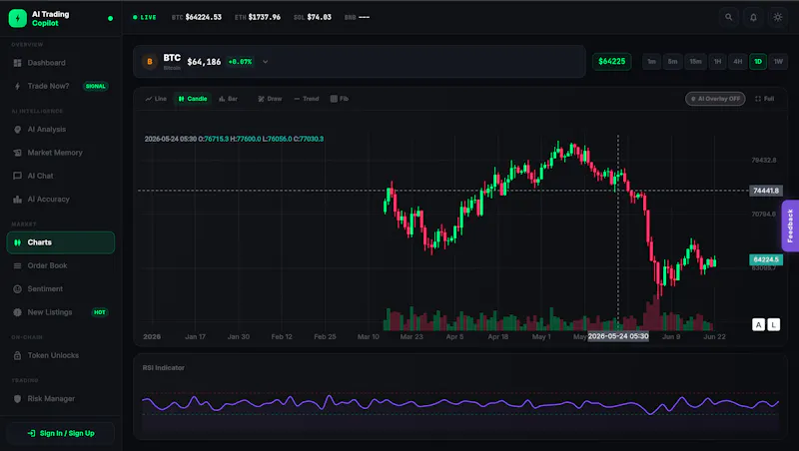Viewport: 799px width, 451px height.
Task: Open Trade Now? signal page
Action: tap(61, 86)
